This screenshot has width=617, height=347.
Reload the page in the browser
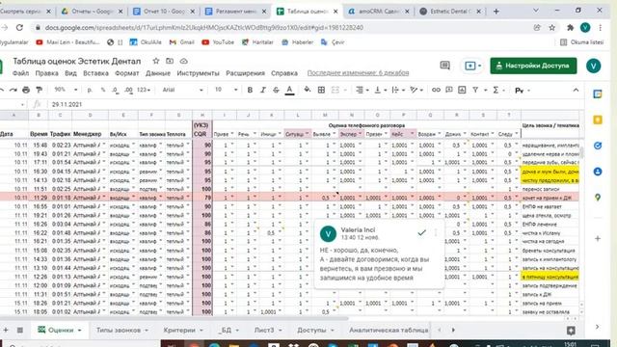pyautogui.click(x=19, y=28)
